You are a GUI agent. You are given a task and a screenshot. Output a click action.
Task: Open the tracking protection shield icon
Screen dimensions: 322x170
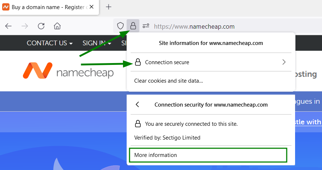coord(120,26)
